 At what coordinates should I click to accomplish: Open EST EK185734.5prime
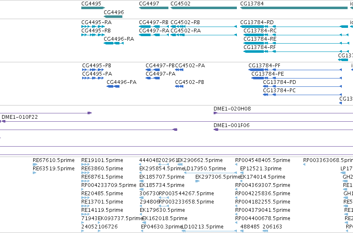pyautogui.click(x=141, y=189)
